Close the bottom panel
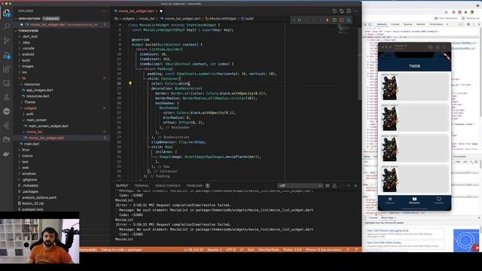The height and width of the screenshot is (271, 482). 355,186
